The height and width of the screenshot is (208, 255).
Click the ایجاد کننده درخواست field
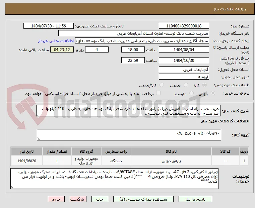point(142,41)
